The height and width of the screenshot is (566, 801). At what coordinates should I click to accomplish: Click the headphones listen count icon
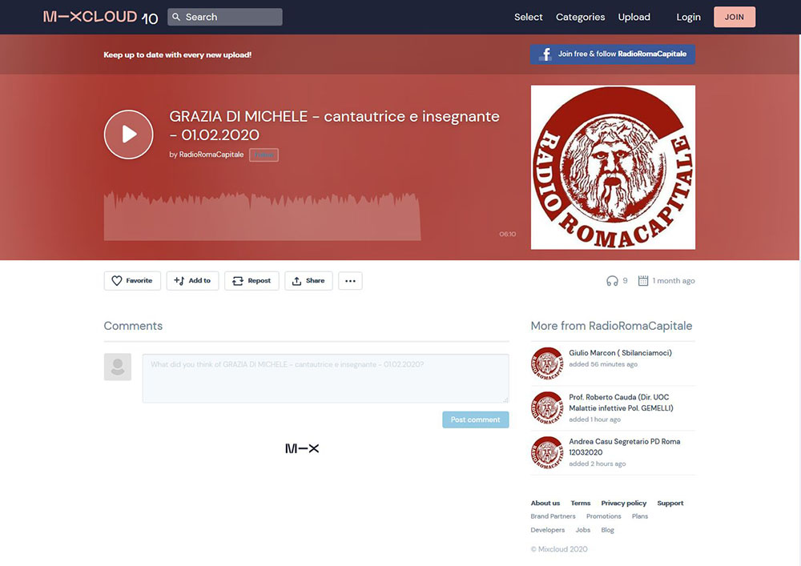pos(612,281)
